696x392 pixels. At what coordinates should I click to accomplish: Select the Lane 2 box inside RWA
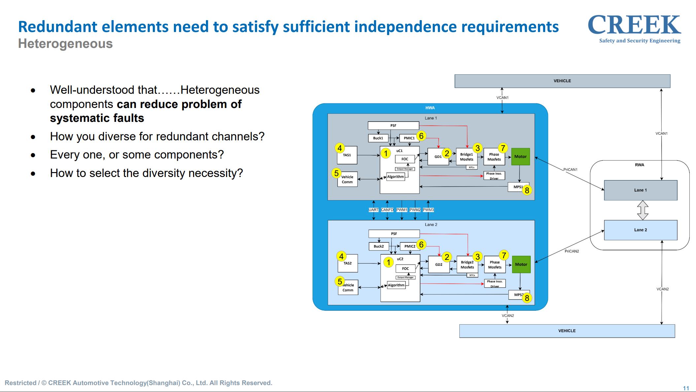click(x=640, y=230)
